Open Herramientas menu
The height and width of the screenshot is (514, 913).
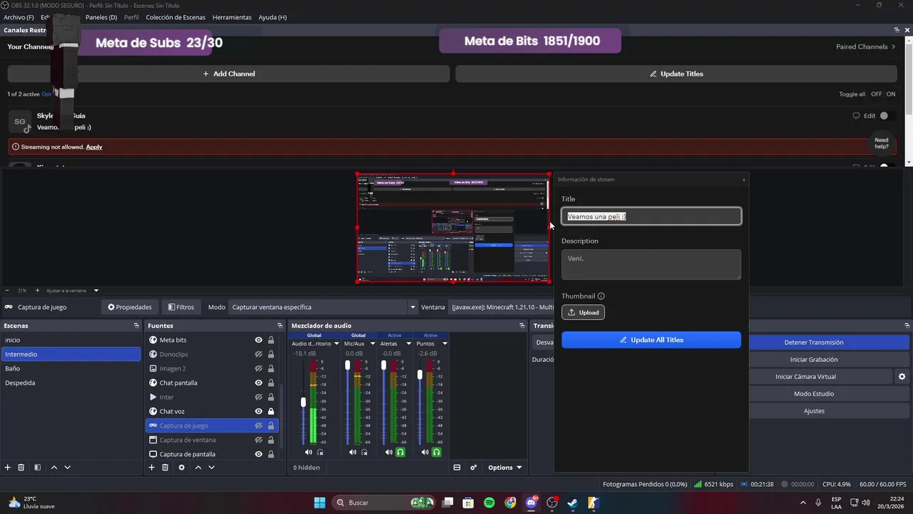coord(232,17)
